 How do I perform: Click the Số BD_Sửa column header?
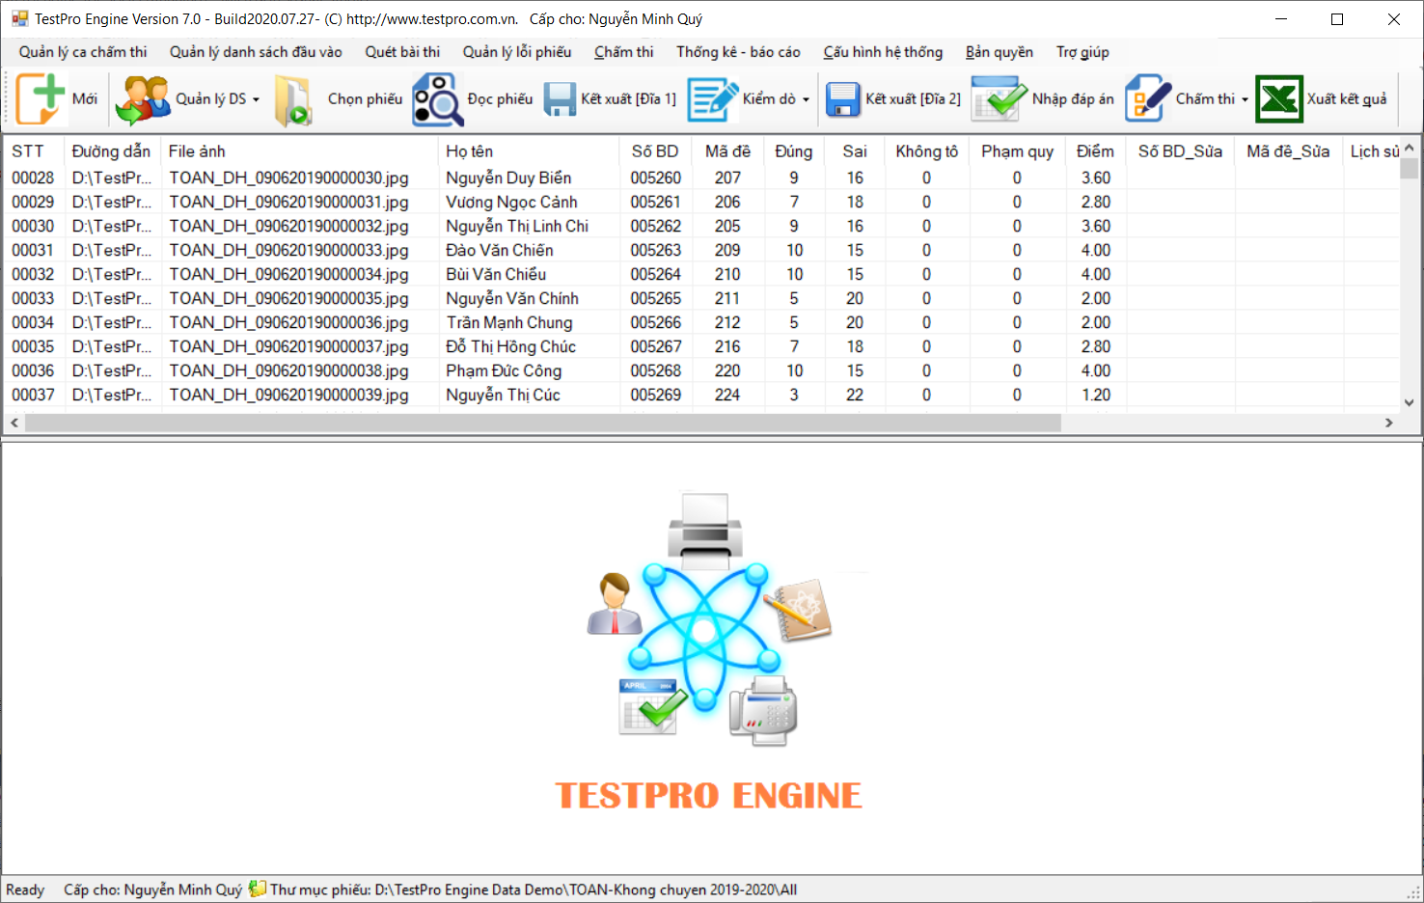[1180, 151]
